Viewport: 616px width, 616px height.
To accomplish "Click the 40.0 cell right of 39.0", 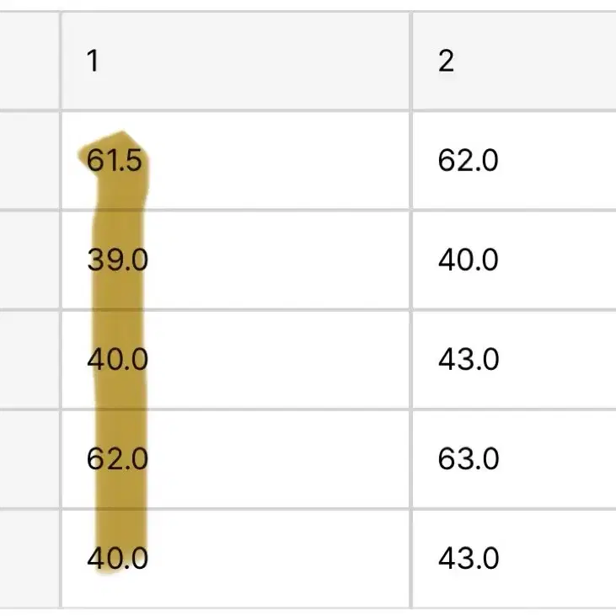I will pyautogui.click(x=514, y=260).
